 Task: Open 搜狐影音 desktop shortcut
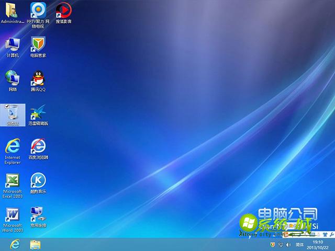(64, 13)
